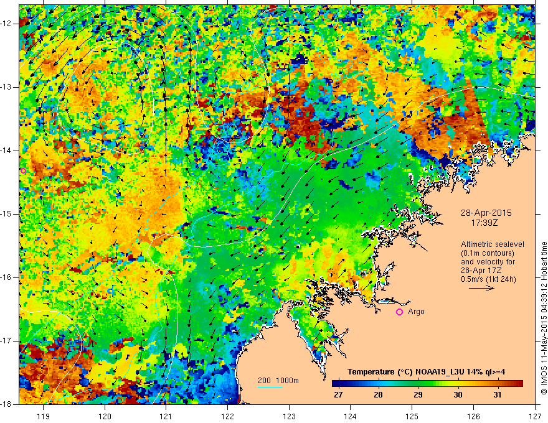This screenshot has width=548, height=423.
Task: Click the latitude label '-18'
Action: point(6,404)
